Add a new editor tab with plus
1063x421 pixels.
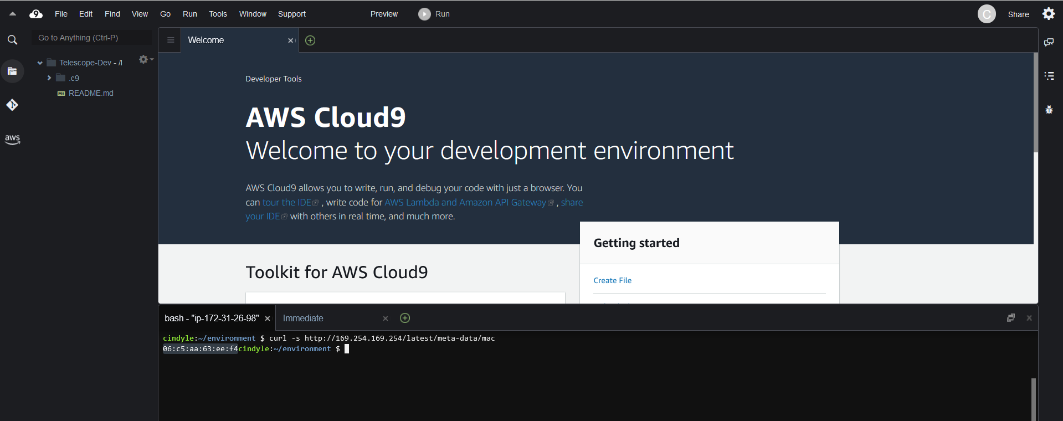pyautogui.click(x=310, y=40)
